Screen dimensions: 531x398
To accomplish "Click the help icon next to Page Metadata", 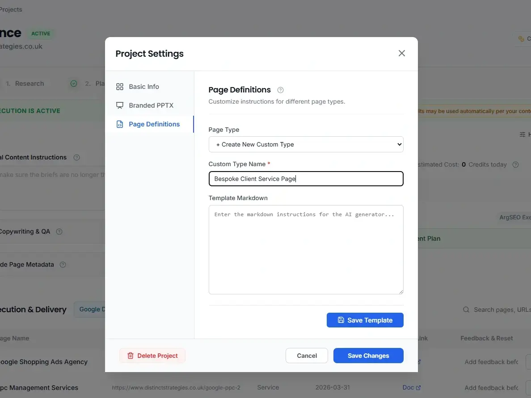I will (63, 264).
